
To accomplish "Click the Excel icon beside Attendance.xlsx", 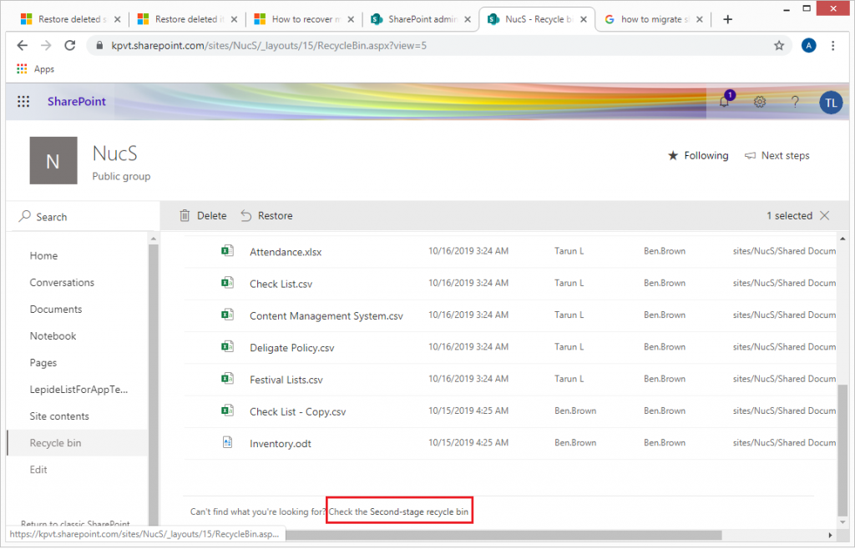I will [x=228, y=251].
